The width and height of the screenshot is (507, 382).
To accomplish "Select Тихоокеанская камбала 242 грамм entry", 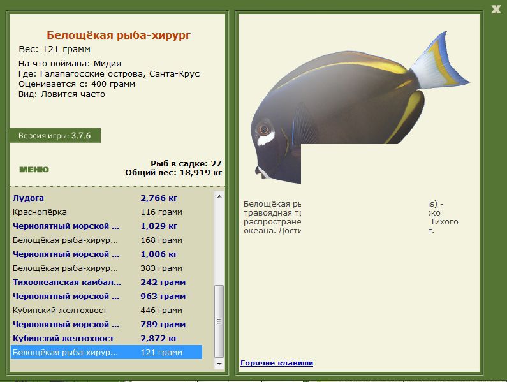I will tap(107, 282).
